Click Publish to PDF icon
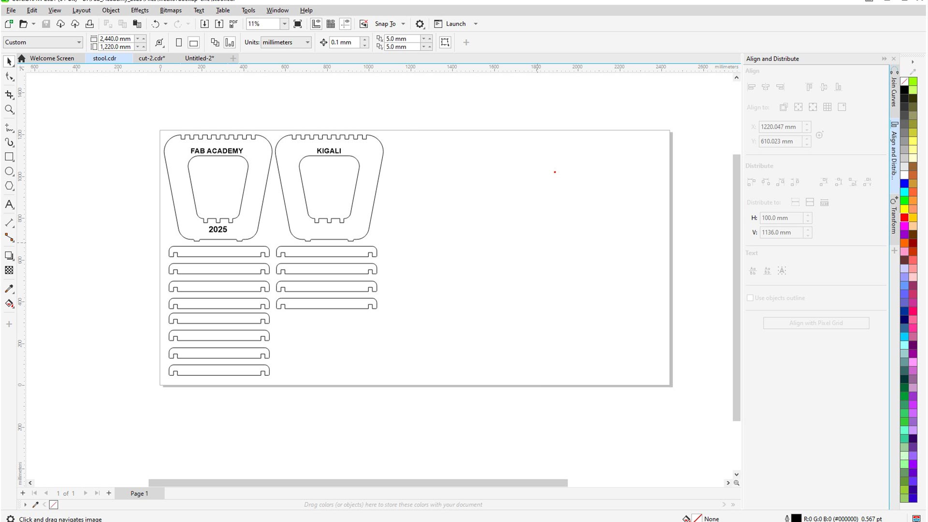Screen dimensions: 928x522 (x=233, y=24)
